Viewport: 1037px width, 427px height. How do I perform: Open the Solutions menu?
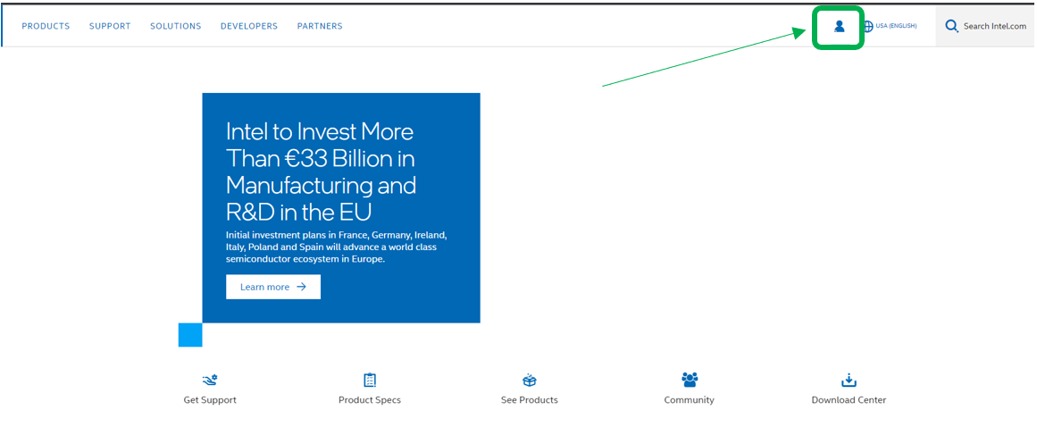(175, 27)
